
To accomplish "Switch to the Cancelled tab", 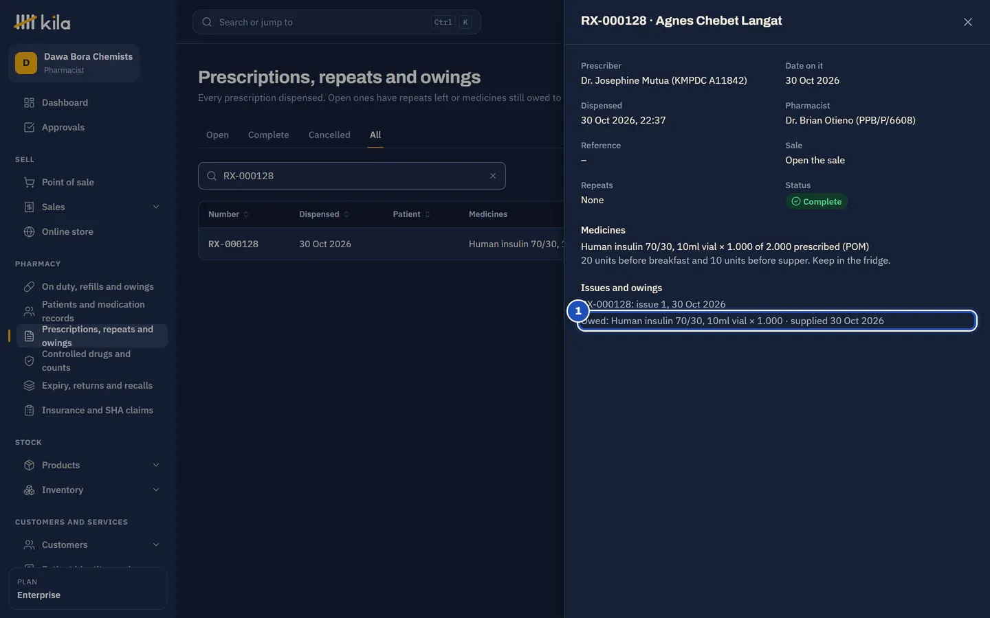I will click(x=329, y=135).
